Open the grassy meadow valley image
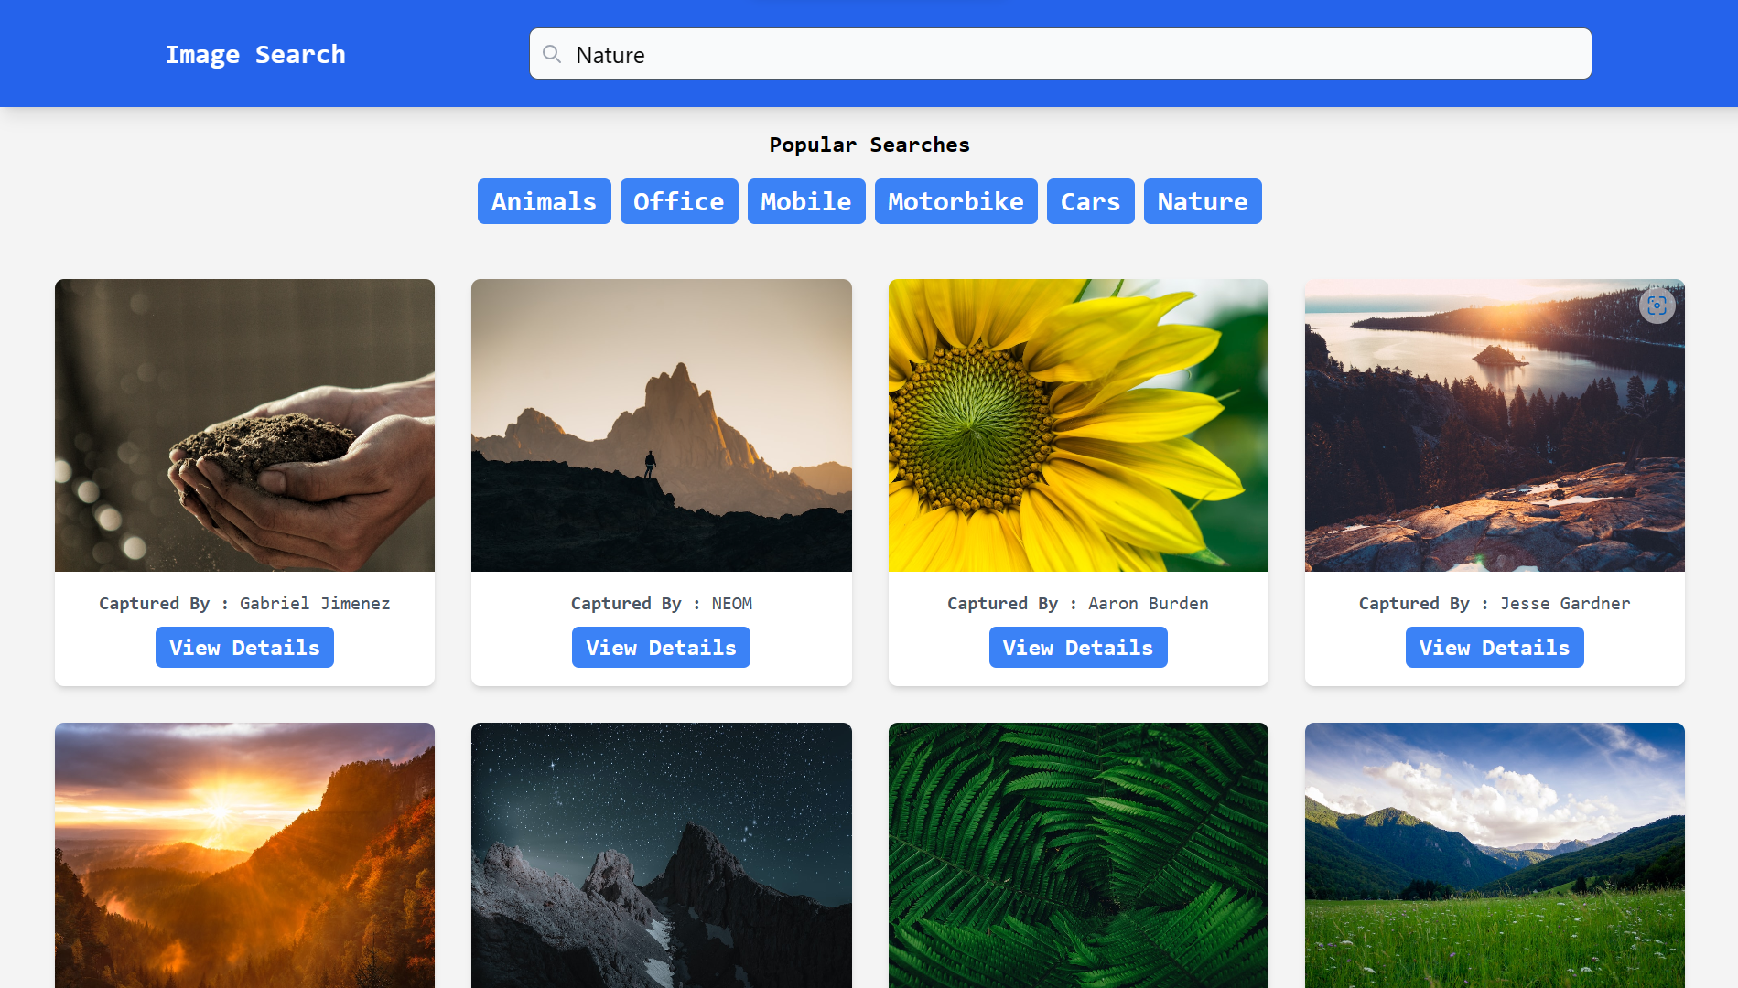This screenshot has width=1738, height=988. [1494, 855]
